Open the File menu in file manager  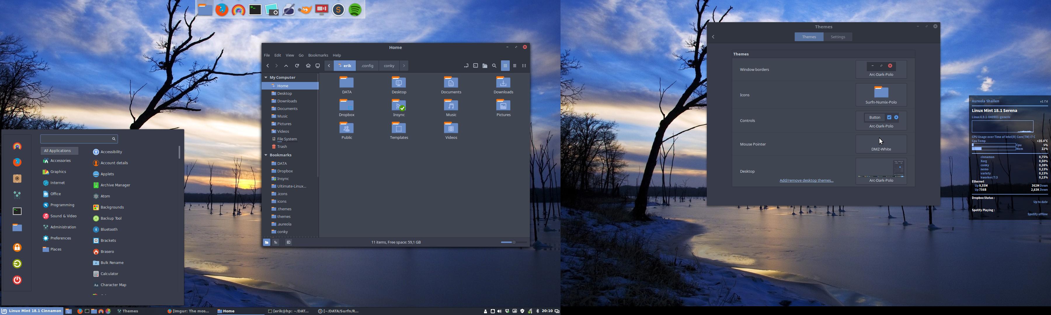point(267,55)
